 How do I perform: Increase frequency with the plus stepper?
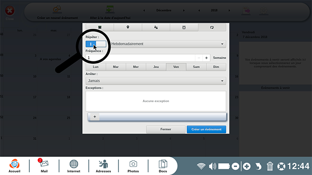(206, 58)
